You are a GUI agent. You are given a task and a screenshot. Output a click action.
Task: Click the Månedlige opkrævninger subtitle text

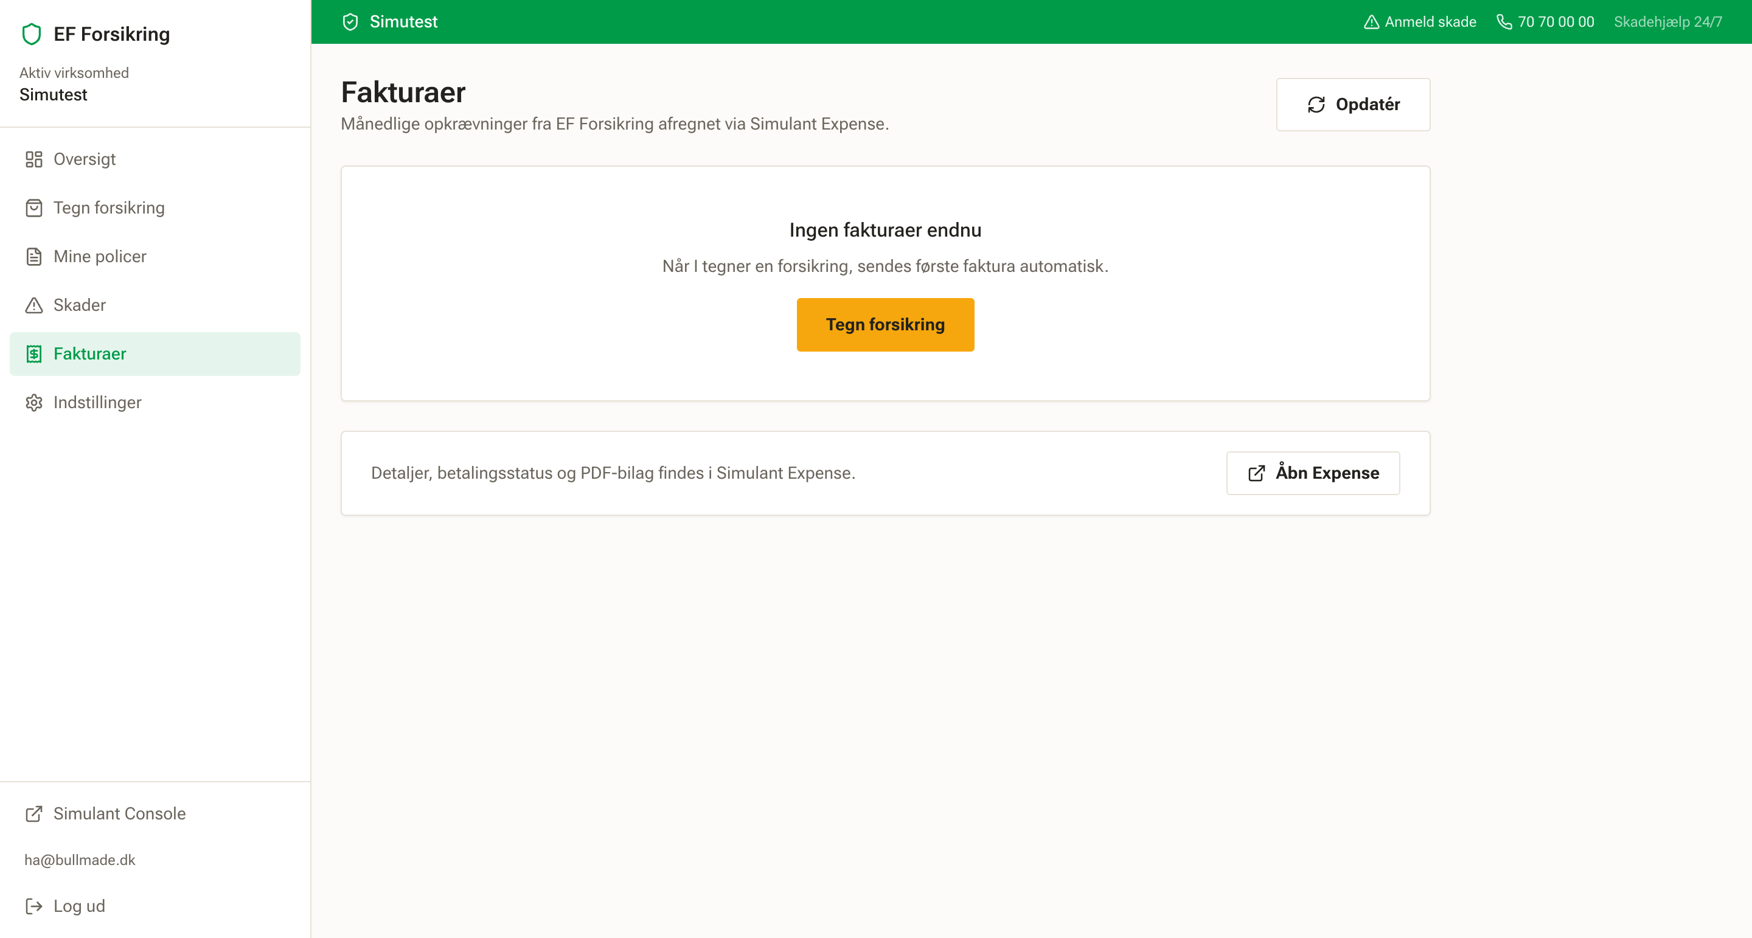coord(615,124)
